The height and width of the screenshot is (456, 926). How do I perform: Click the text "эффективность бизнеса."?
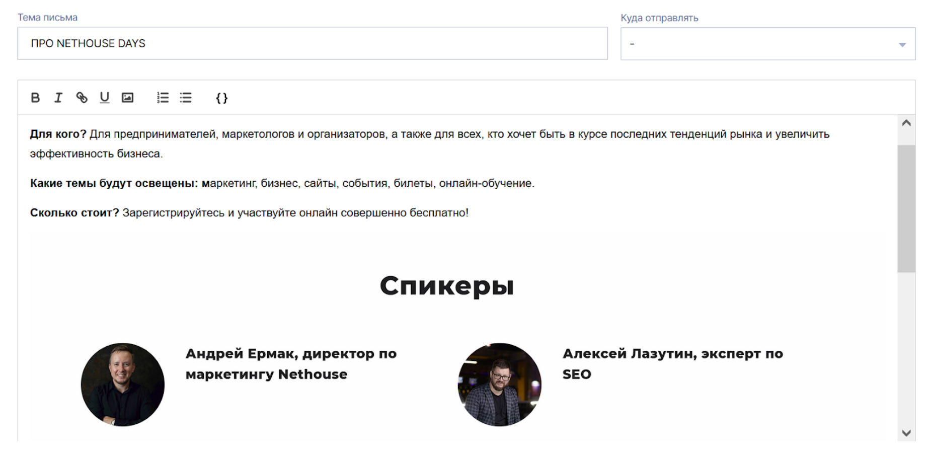[96, 154]
